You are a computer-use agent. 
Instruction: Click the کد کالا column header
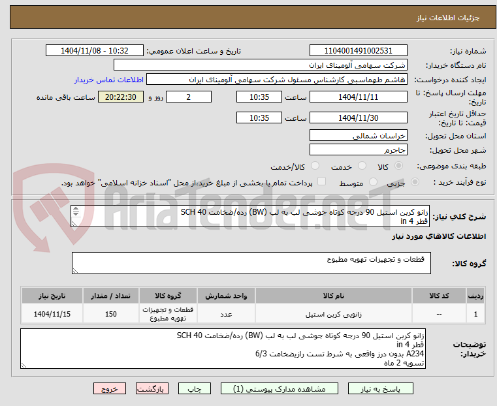439,296
